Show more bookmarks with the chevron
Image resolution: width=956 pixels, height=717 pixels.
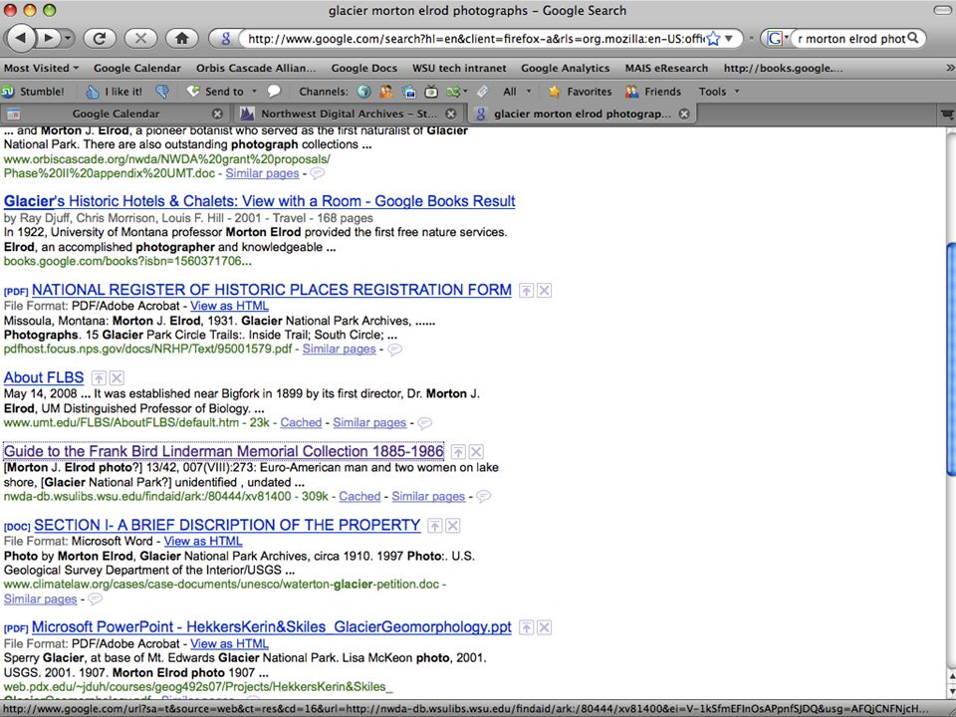tap(949, 69)
